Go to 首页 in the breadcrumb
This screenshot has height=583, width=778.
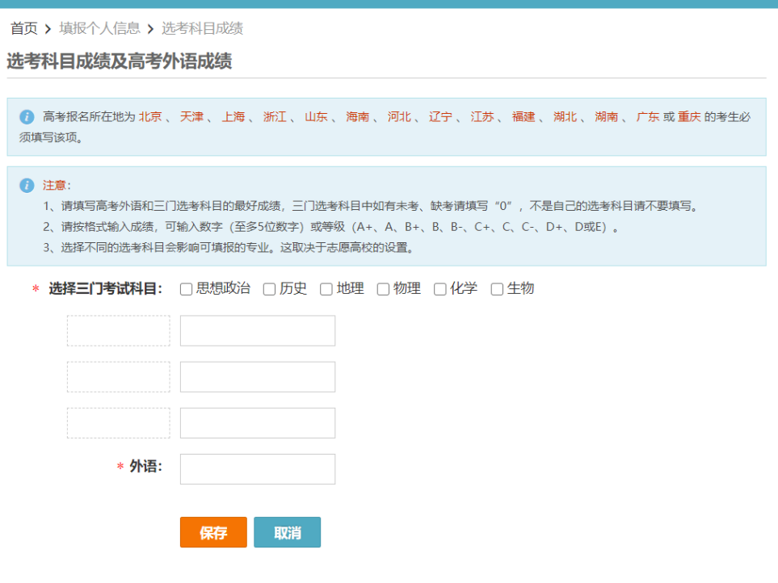coord(23,29)
